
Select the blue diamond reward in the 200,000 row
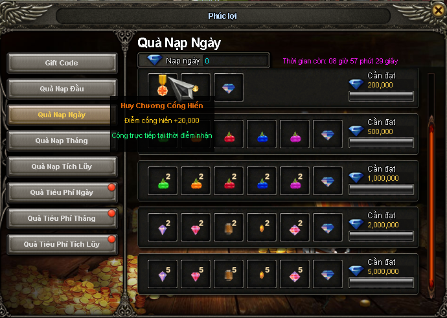(x=229, y=87)
